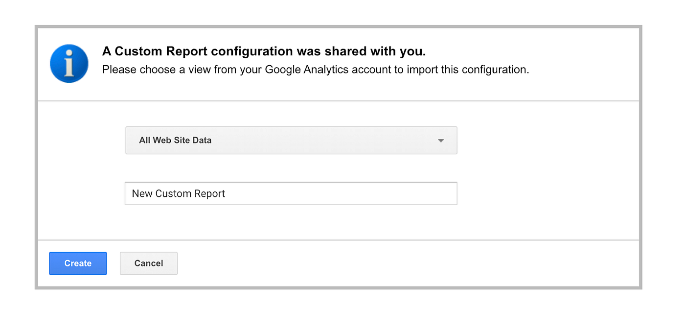
Task: Click the 'i' info symbol in dialog header
Action: pyautogui.click(x=69, y=63)
